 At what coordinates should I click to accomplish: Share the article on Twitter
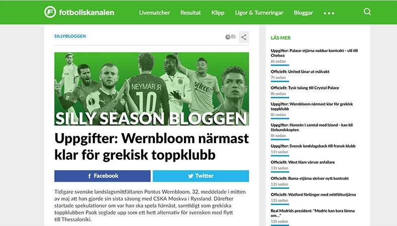click(x=201, y=176)
